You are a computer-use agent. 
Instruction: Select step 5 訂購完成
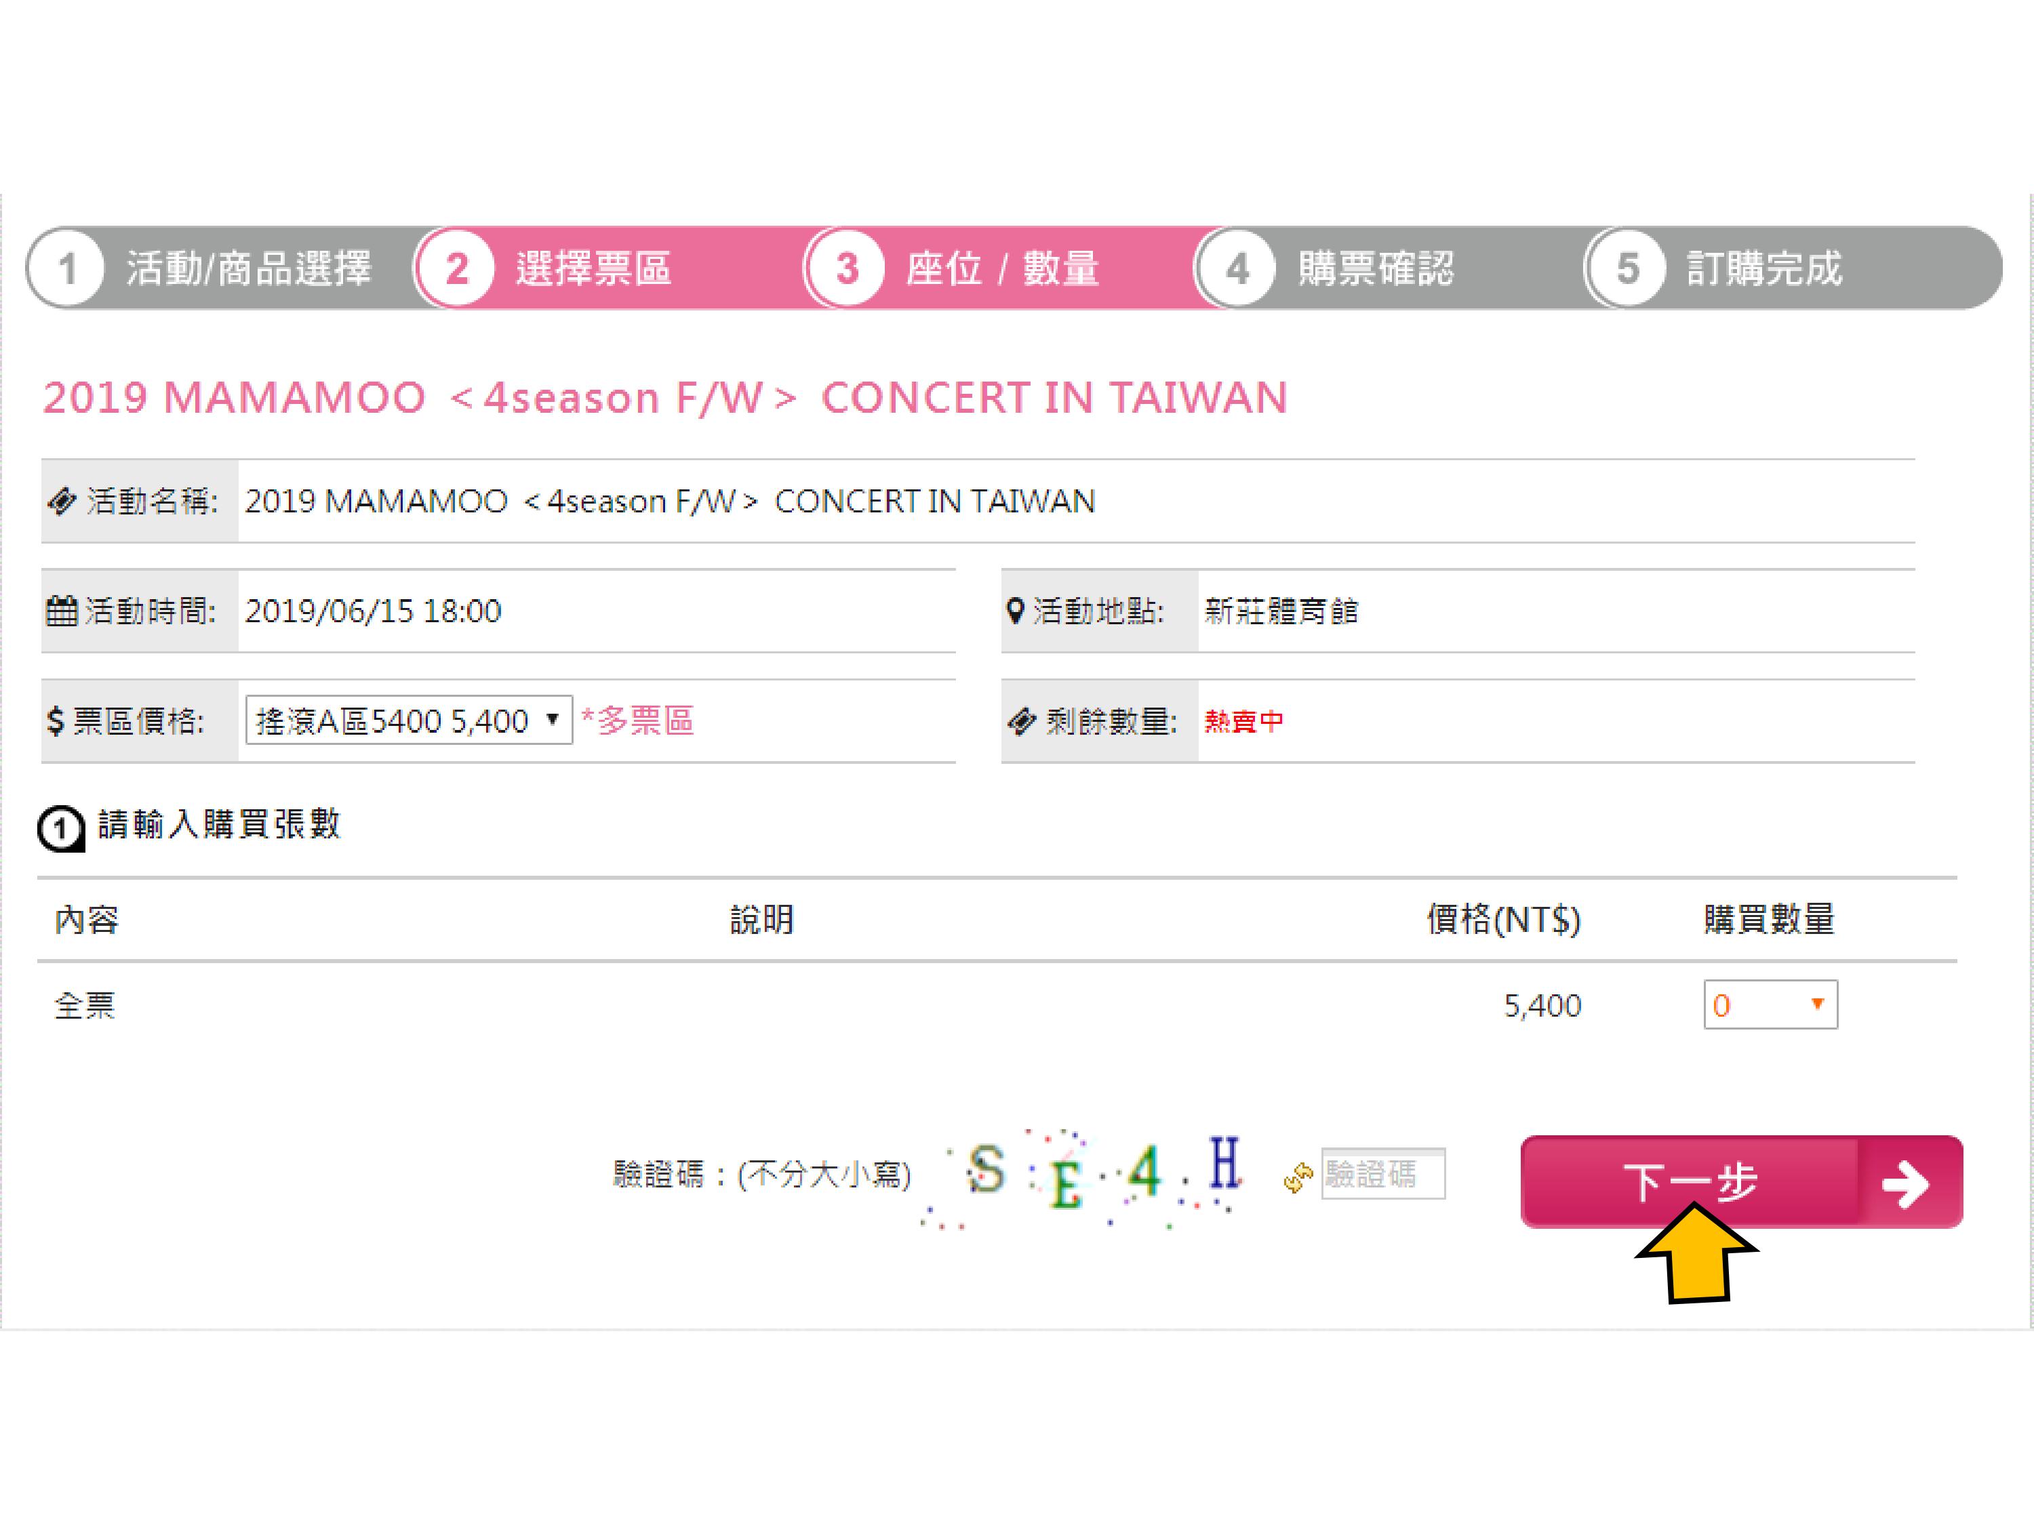pyautogui.click(x=1793, y=268)
